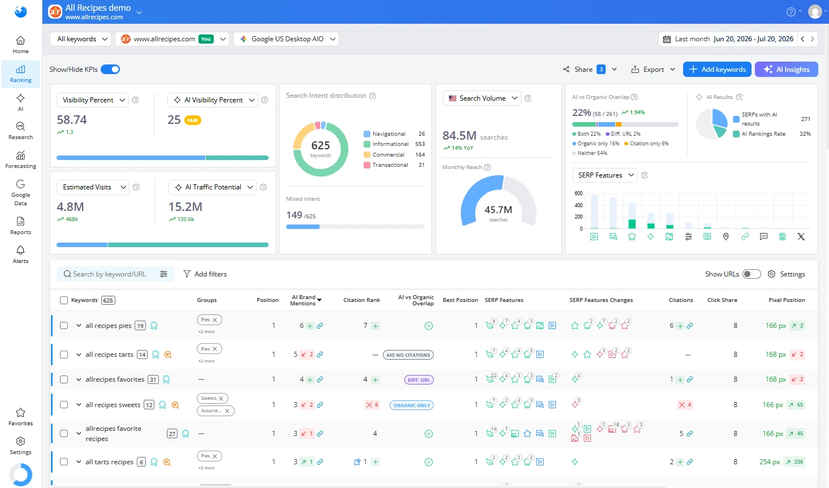Open Settings in sidebar
Screen dimensions: 829x488
[x=21, y=446]
